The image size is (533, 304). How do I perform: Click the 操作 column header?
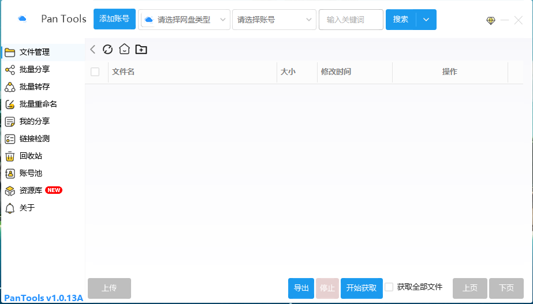tap(450, 72)
